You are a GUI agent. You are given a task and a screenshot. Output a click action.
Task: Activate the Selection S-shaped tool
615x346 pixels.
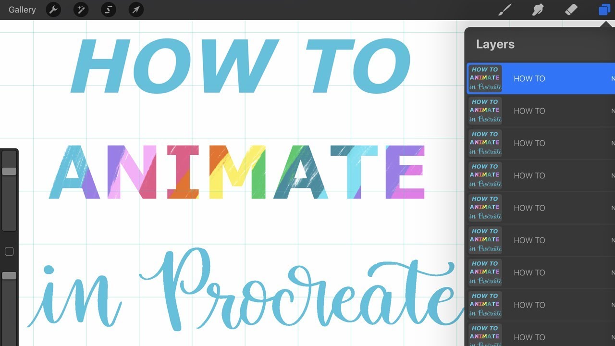click(x=109, y=10)
